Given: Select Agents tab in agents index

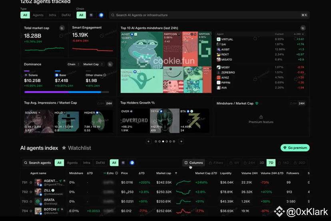Looking at the screenshot, I should tap(72, 163).
